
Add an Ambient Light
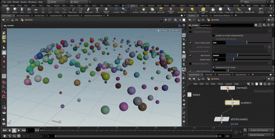coord(250,10)
